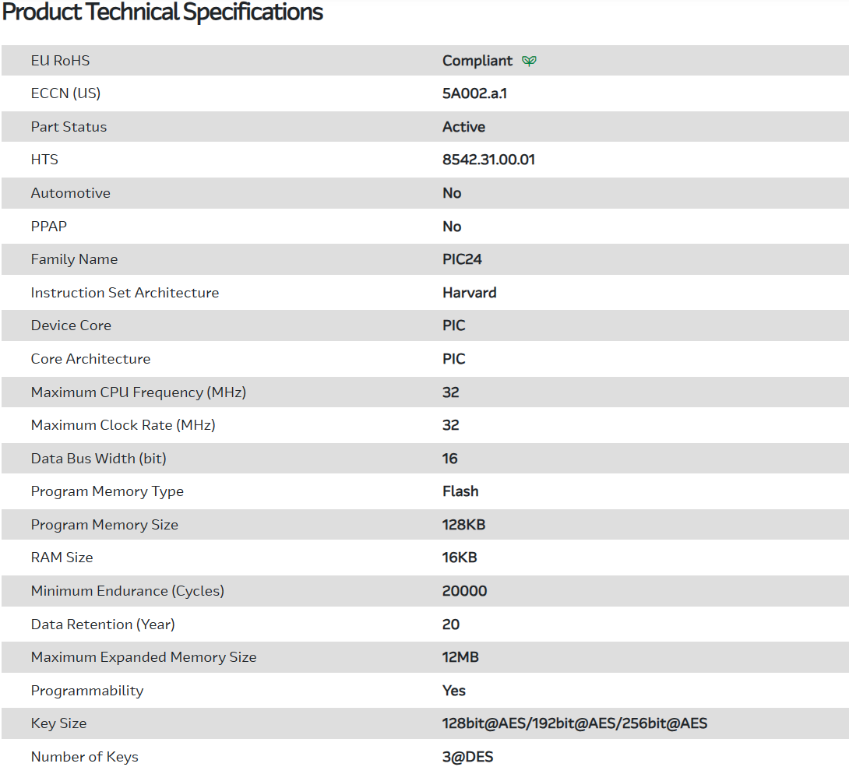Select the Instruction Set Architecture label
The height and width of the screenshot is (774, 849).
[x=125, y=293]
